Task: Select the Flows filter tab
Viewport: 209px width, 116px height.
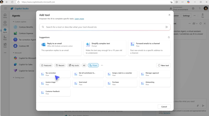Action: [93, 65]
